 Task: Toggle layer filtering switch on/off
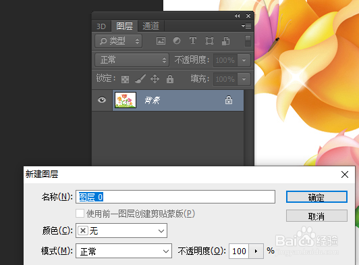(x=248, y=41)
